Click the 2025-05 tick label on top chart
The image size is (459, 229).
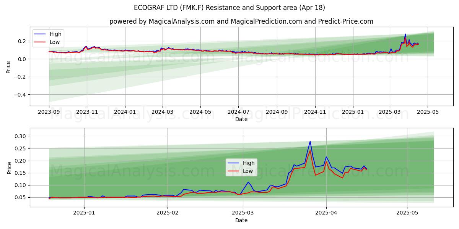[x=428, y=112]
